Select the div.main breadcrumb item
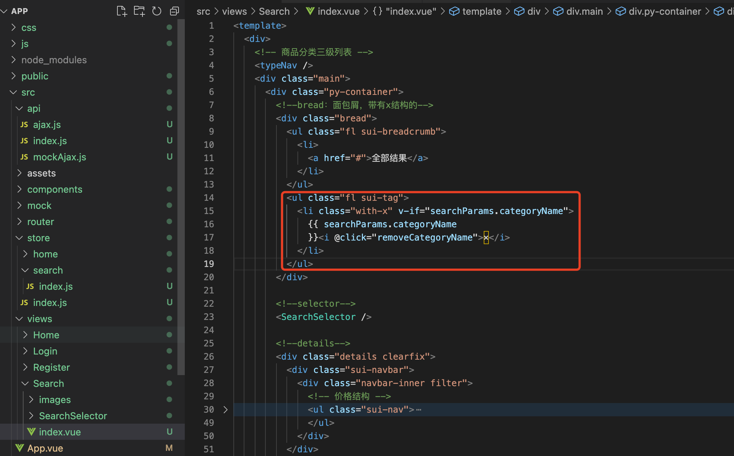The width and height of the screenshot is (734, 456). point(584,11)
